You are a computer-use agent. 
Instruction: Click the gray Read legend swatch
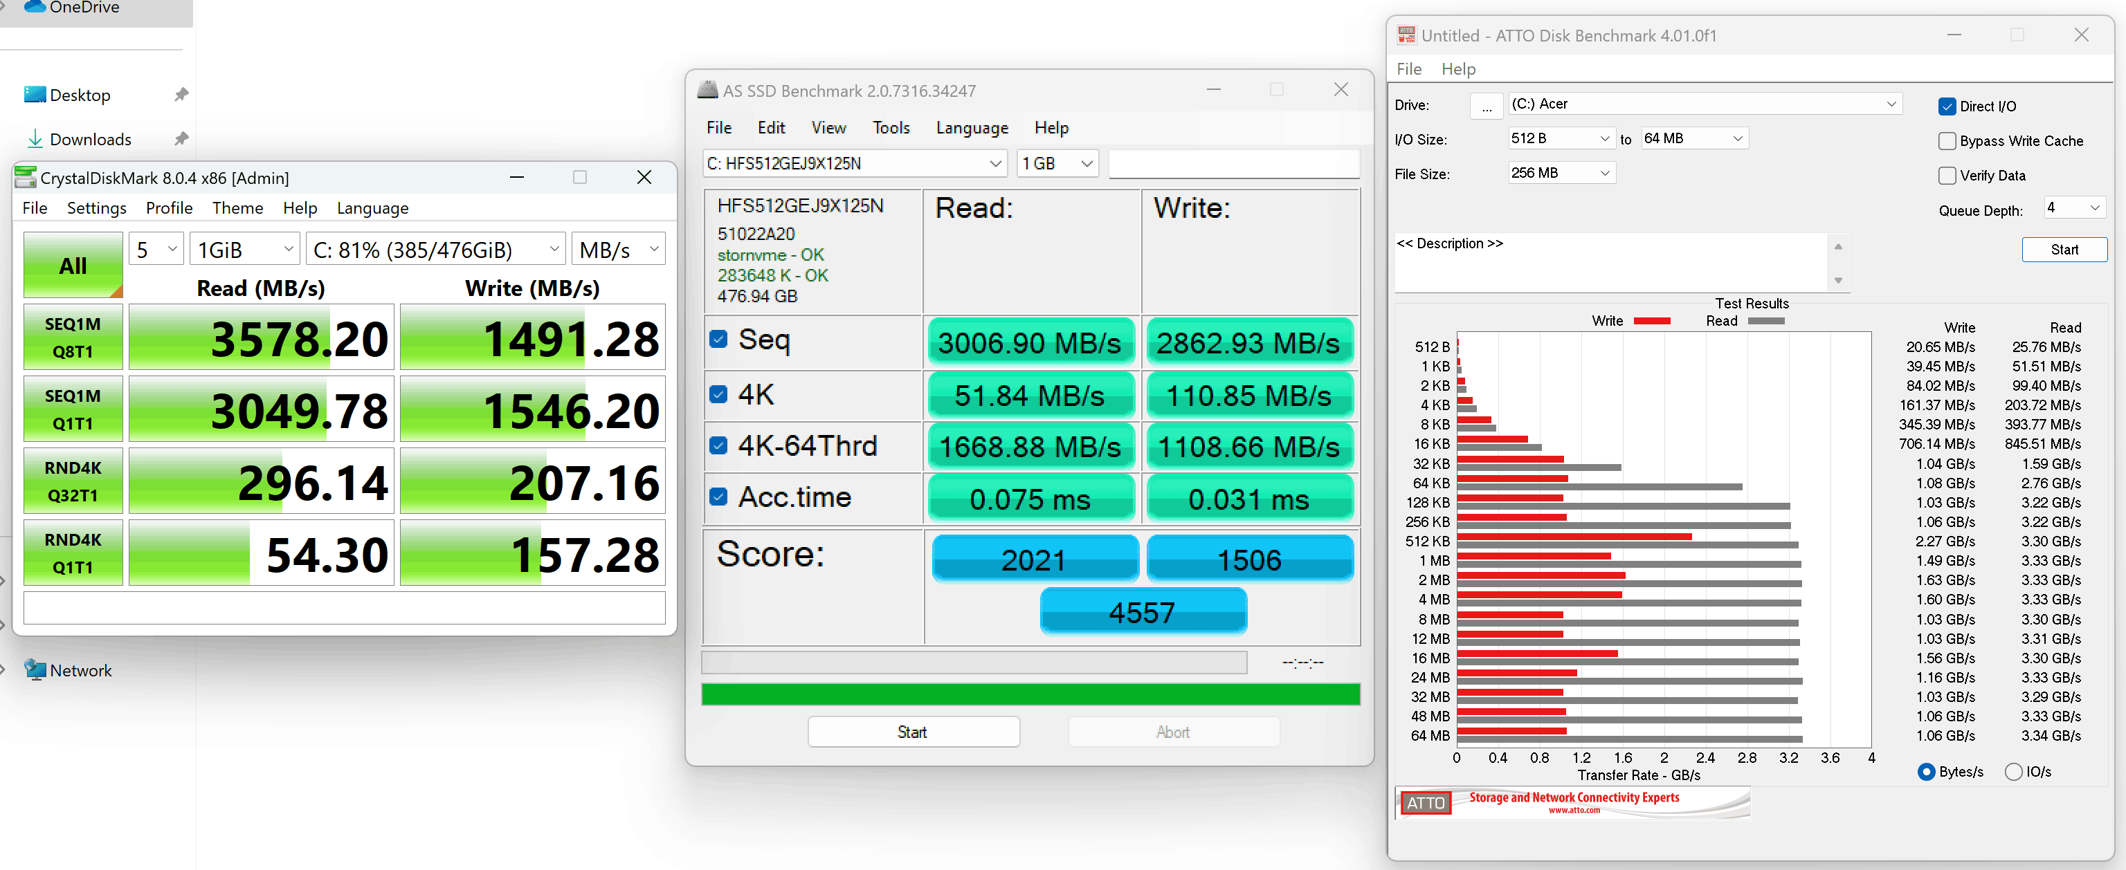pos(1766,321)
